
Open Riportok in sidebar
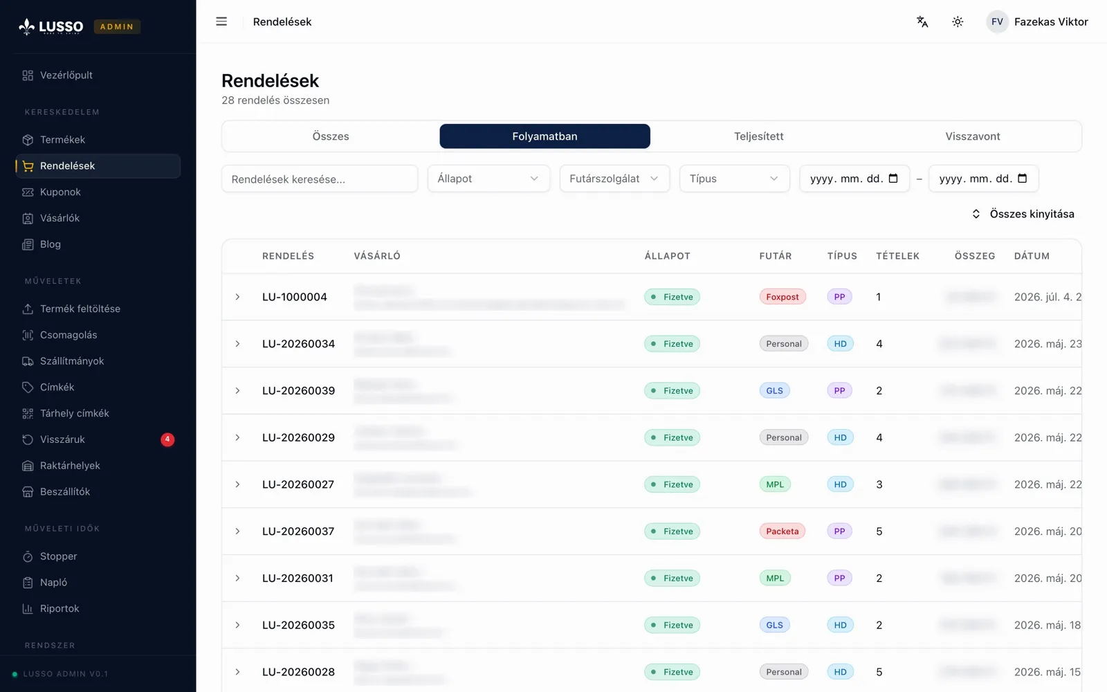coord(98,609)
